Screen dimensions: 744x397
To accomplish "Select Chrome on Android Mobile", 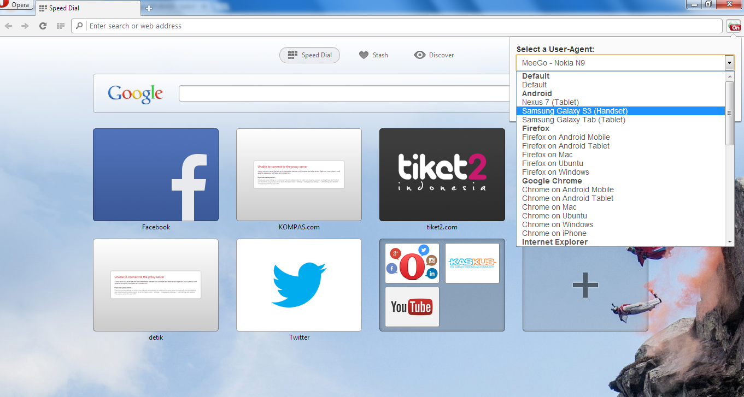I will click(x=620, y=189).
